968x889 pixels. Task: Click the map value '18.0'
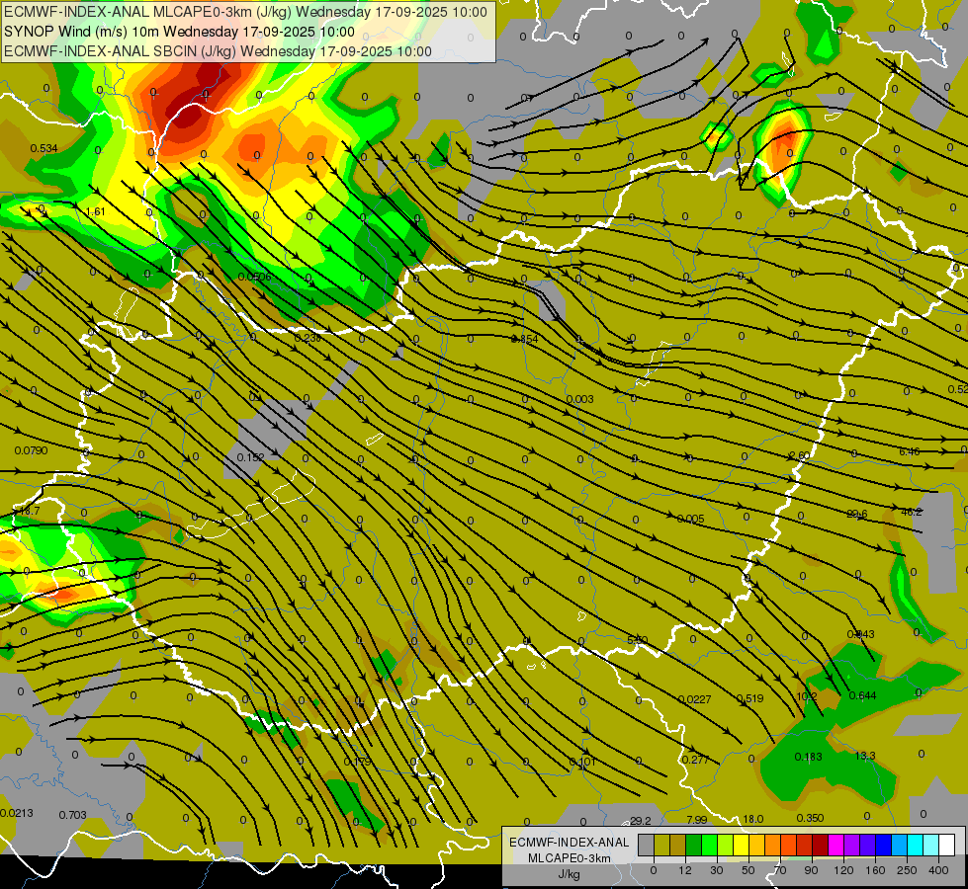pyautogui.click(x=753, y=819)
